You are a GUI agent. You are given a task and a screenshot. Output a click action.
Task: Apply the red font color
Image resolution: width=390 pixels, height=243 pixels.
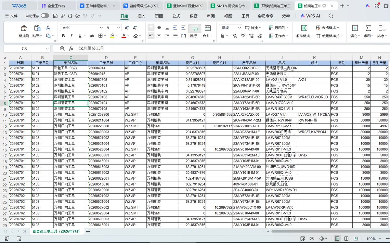tap(123, 36)
